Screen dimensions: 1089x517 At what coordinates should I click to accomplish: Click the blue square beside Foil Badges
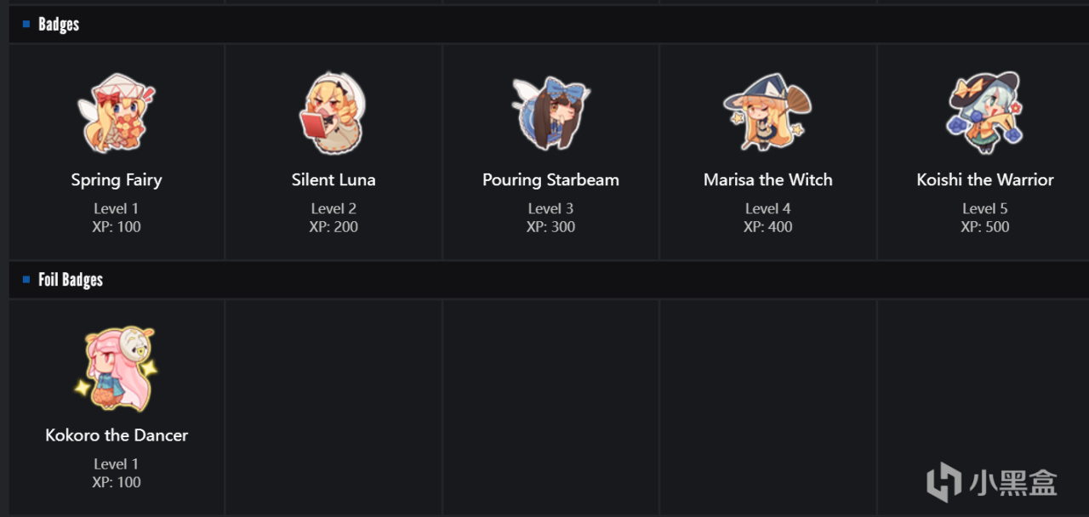click(26, 279)
